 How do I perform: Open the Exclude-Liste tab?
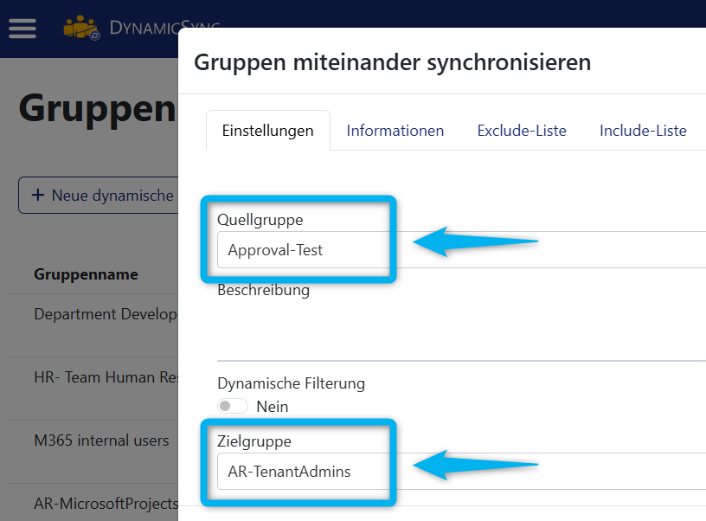[522, 130]
